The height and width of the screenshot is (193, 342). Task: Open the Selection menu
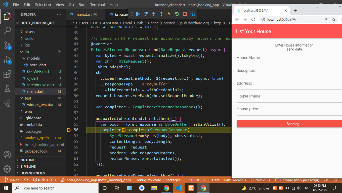tap(43, 5)
